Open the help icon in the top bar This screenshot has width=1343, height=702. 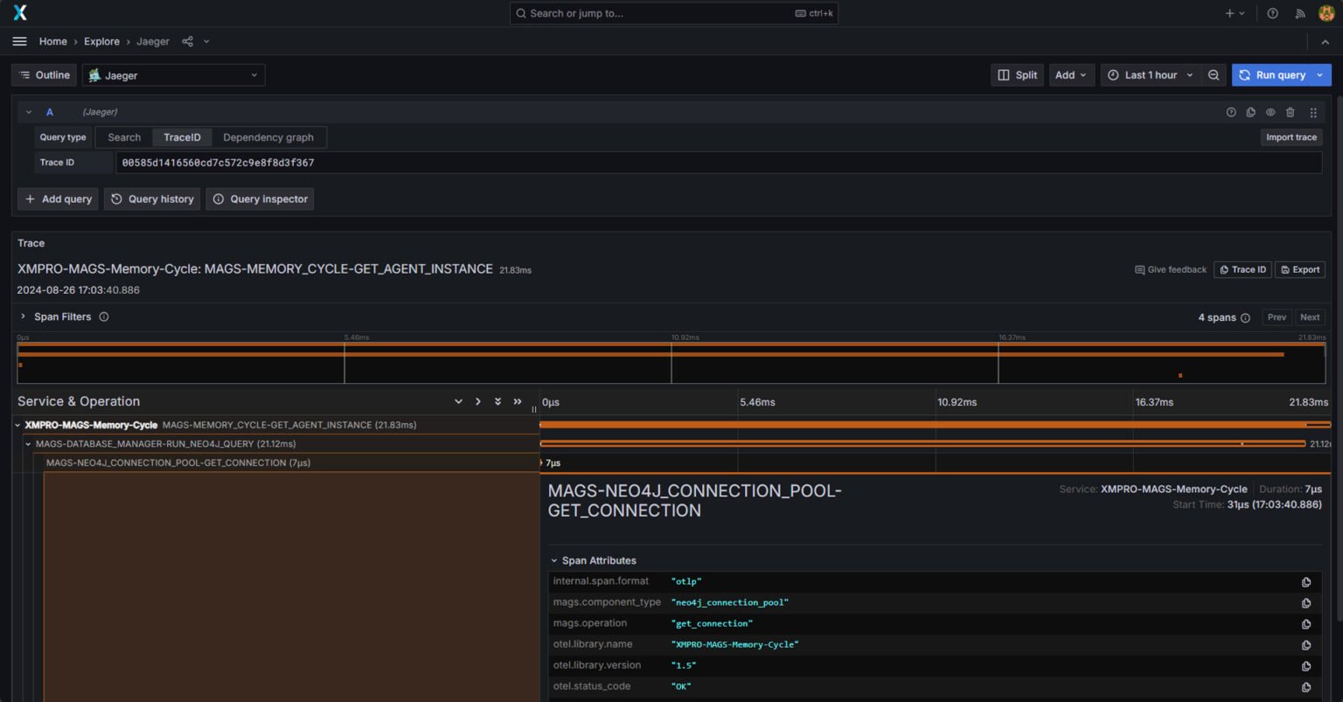pos(1272,13)
